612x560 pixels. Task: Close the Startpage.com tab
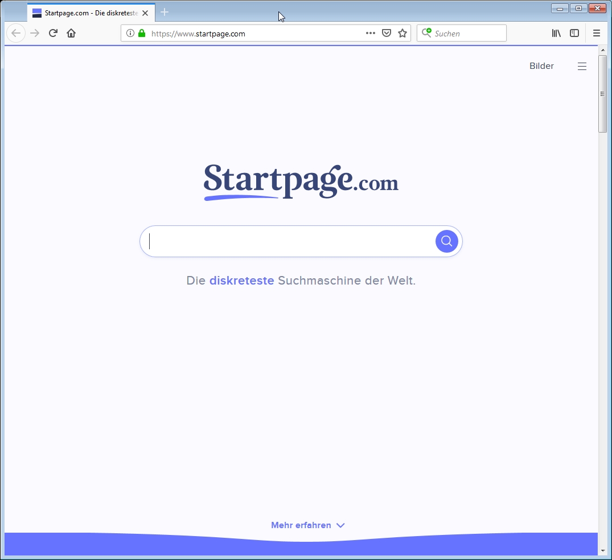point(145,13)
